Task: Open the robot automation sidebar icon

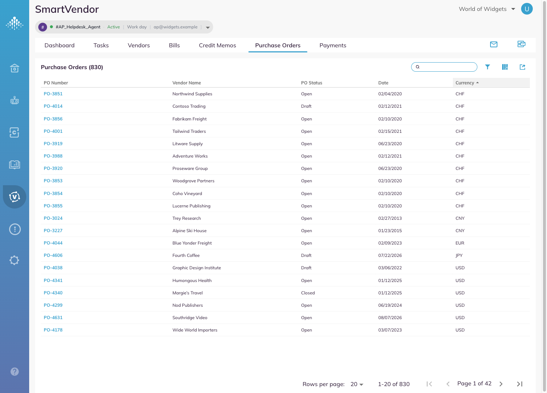Action: coord(15,100)
